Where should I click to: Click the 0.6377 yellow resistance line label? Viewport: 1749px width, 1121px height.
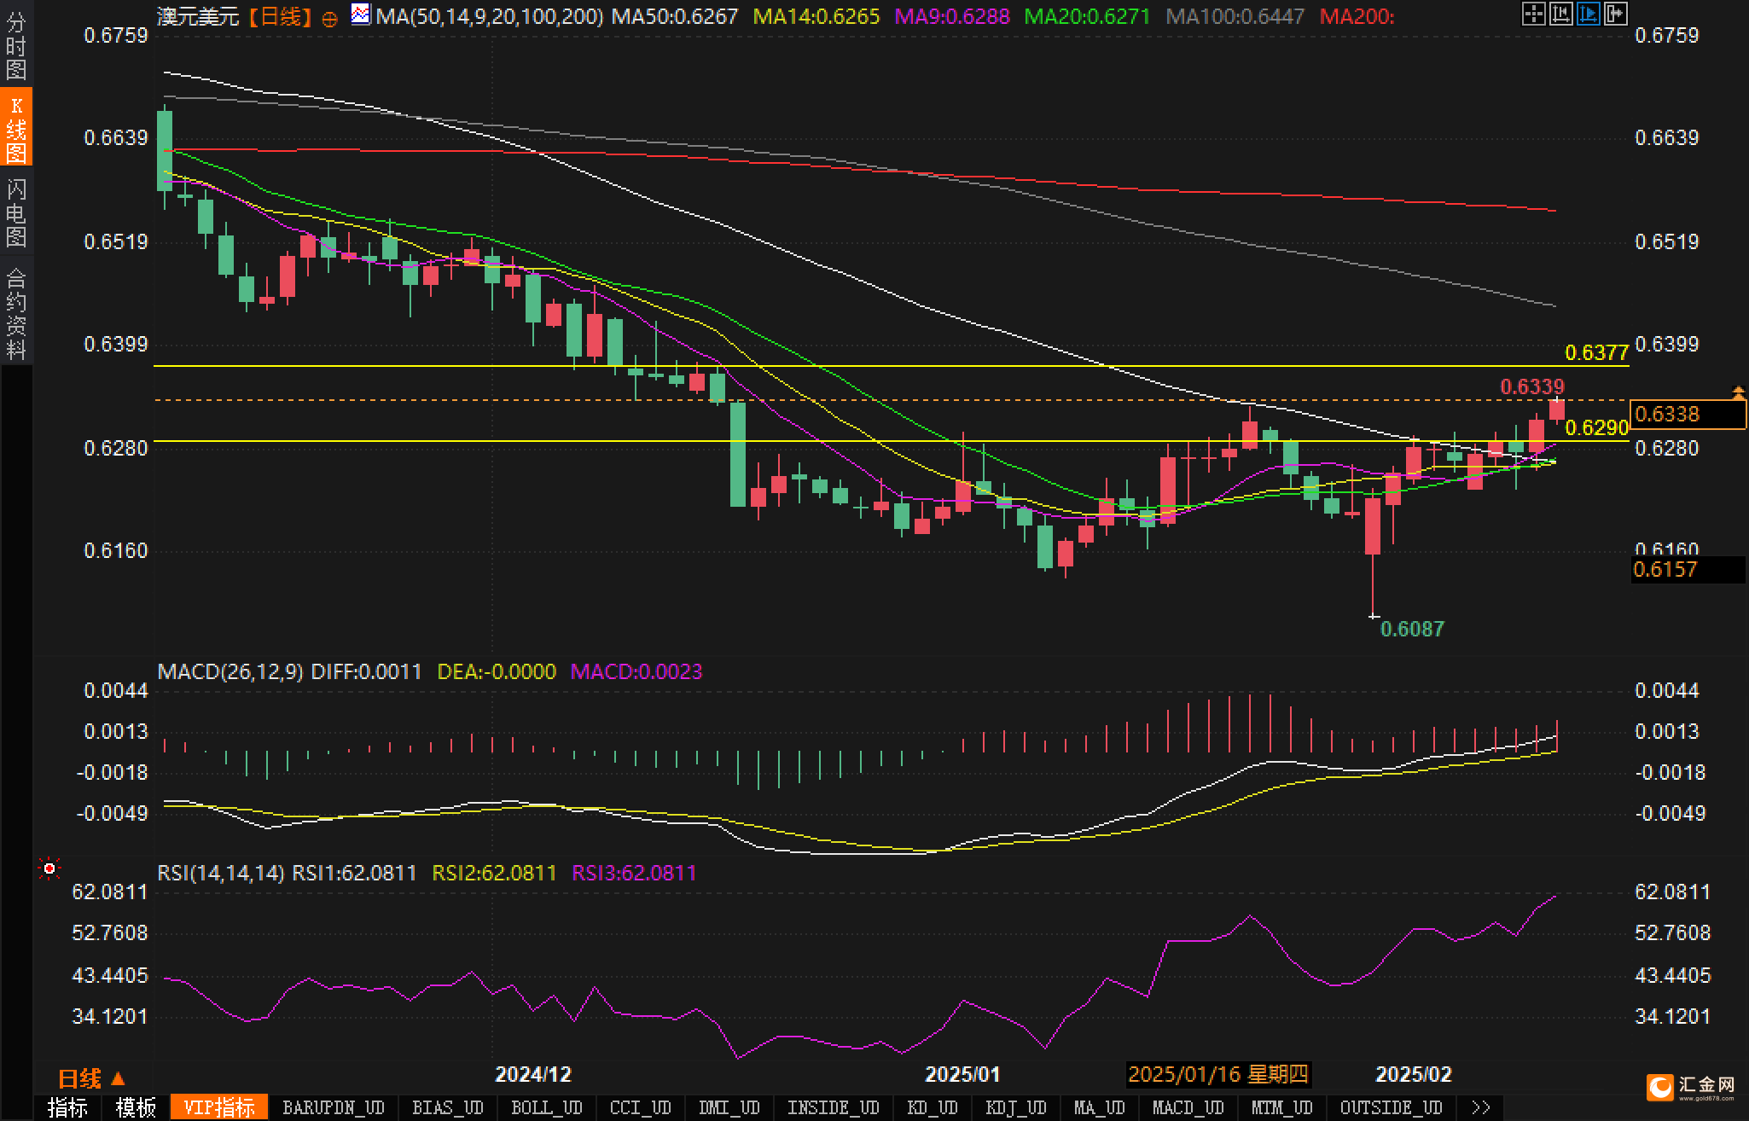pyautogui.click(x=1597, y=352)
